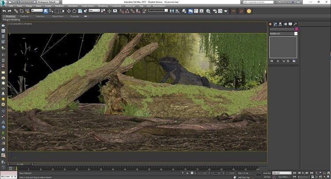Click the keyword search input field
Viewport: 331px width, 179px height.
click(x=258, y=2)
